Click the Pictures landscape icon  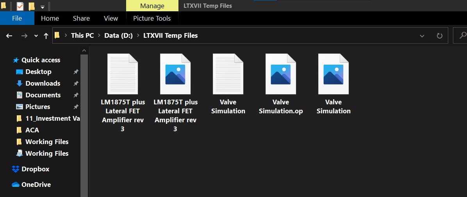tap(20, 107)
